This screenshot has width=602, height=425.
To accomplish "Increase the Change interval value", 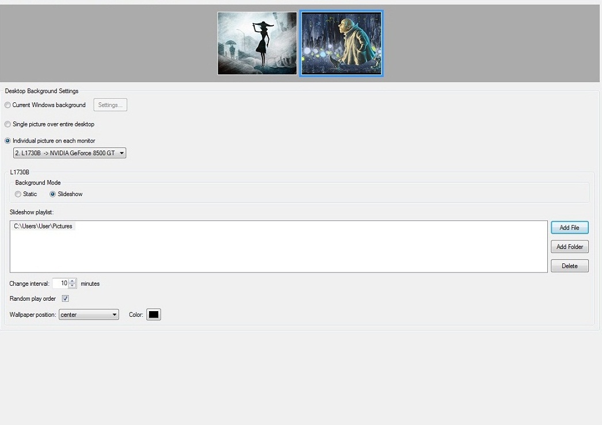I will [x=72, y=281].
